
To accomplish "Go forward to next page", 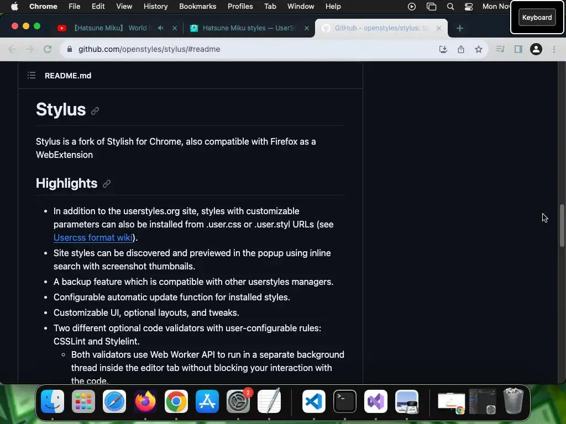I will click(x=30, y=49).
